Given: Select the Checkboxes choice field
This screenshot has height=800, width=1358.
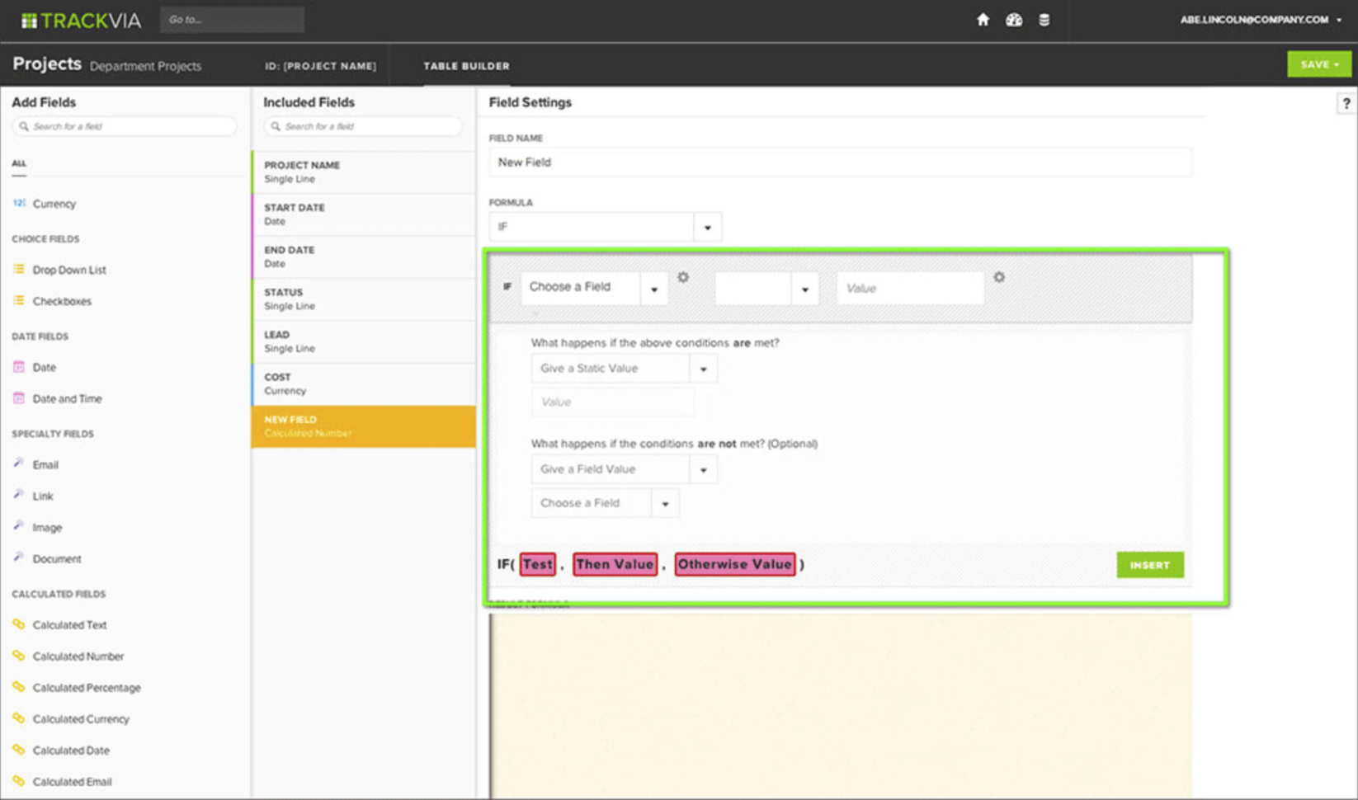Looking at the screenshot, I should coord(61,301).
